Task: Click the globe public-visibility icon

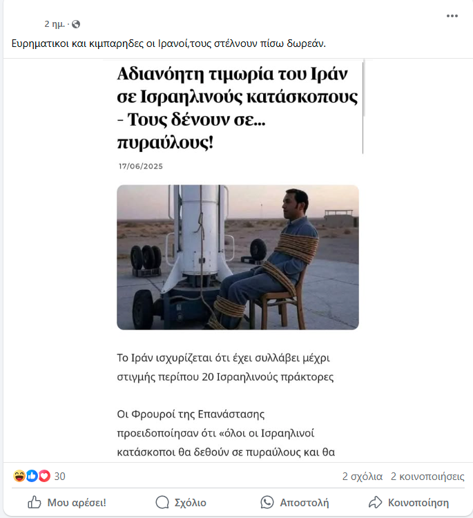Action: click(76, 24)
